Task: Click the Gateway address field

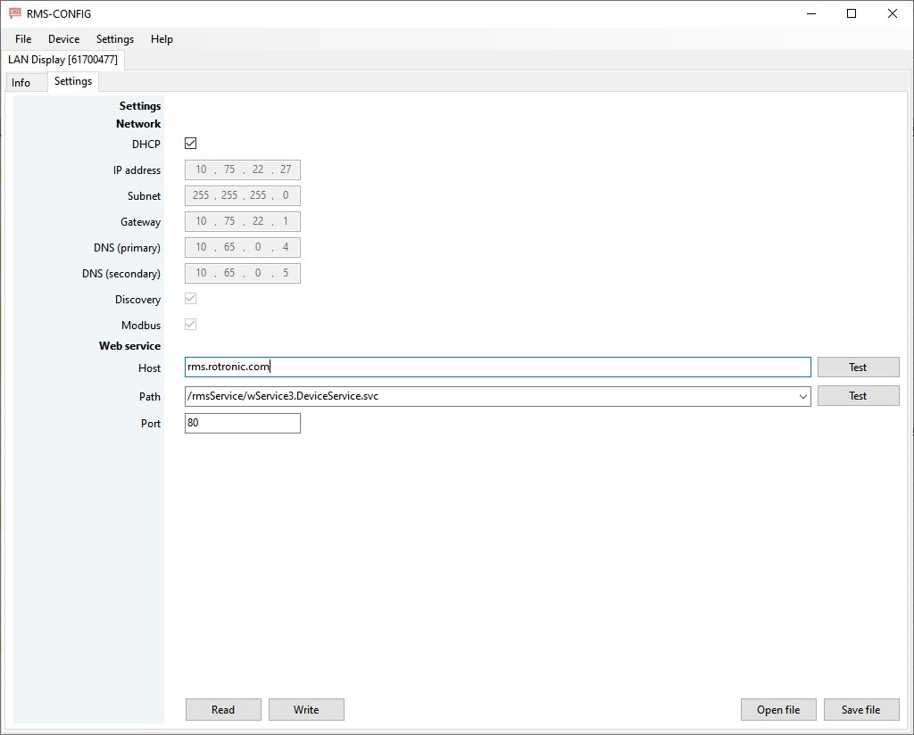Action: pyautogui.click(x=243, y=221)
